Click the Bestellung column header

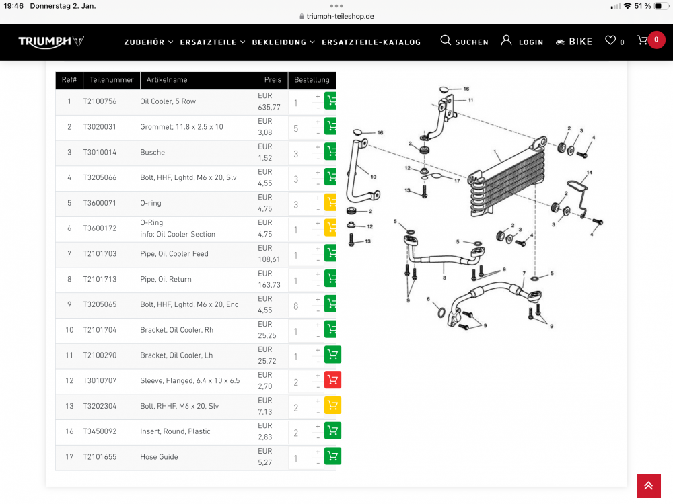(312, 80)
